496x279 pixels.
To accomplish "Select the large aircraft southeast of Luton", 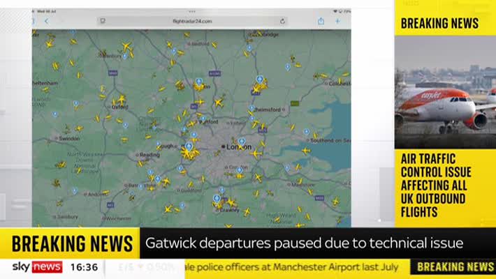I will 219,102.
